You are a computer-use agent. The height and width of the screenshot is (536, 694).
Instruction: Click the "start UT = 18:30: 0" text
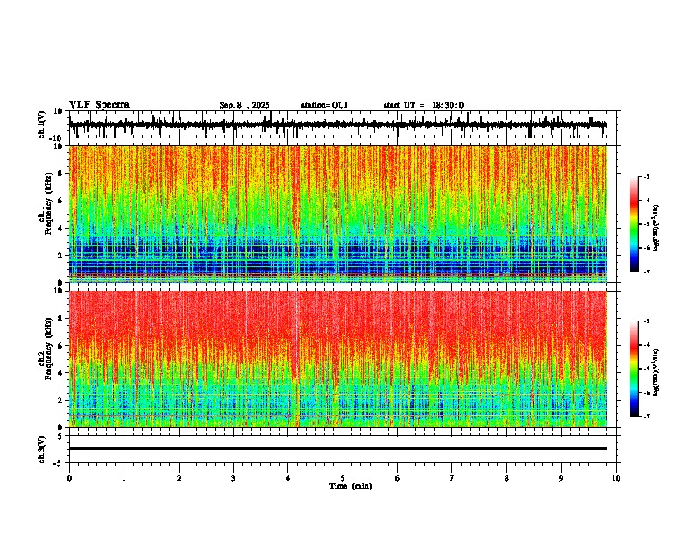coord(423,105)
